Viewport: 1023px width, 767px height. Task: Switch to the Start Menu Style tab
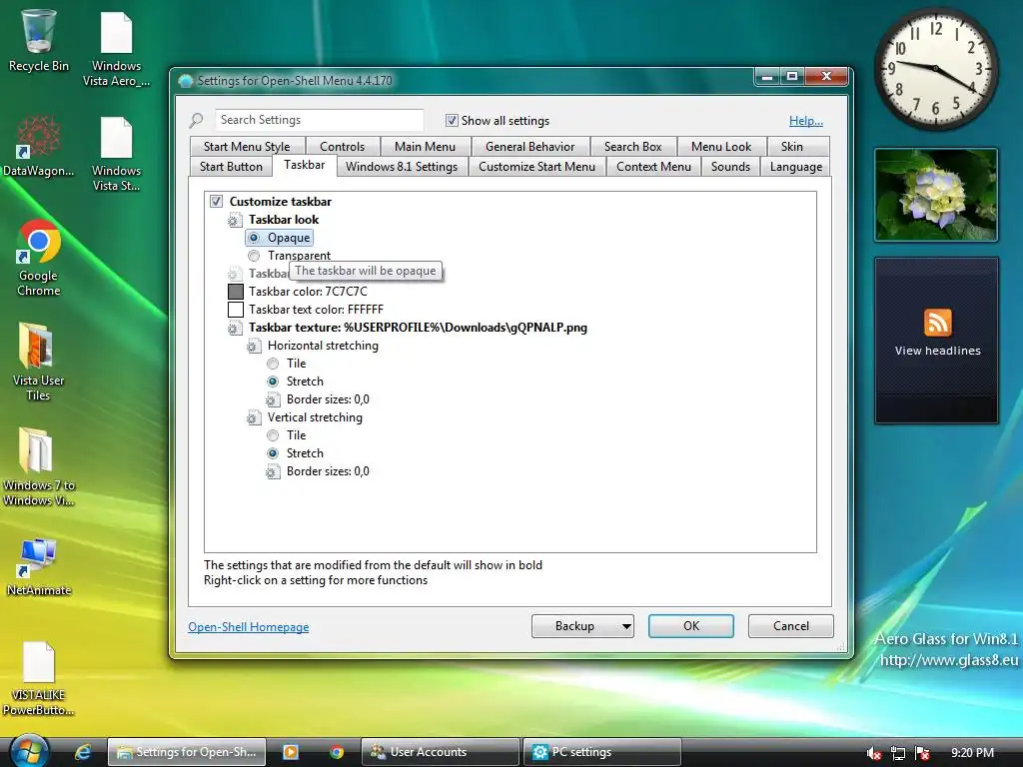(247, 147)
